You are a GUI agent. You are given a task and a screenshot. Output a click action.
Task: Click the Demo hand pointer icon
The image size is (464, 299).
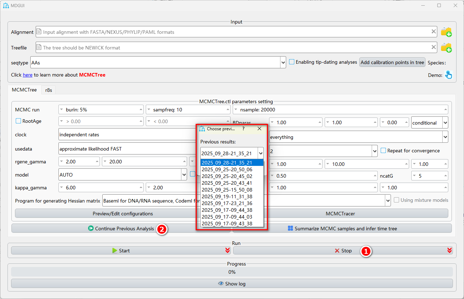(448, 75)
